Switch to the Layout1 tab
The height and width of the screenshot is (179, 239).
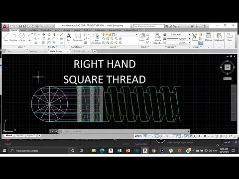click(19, 135)
